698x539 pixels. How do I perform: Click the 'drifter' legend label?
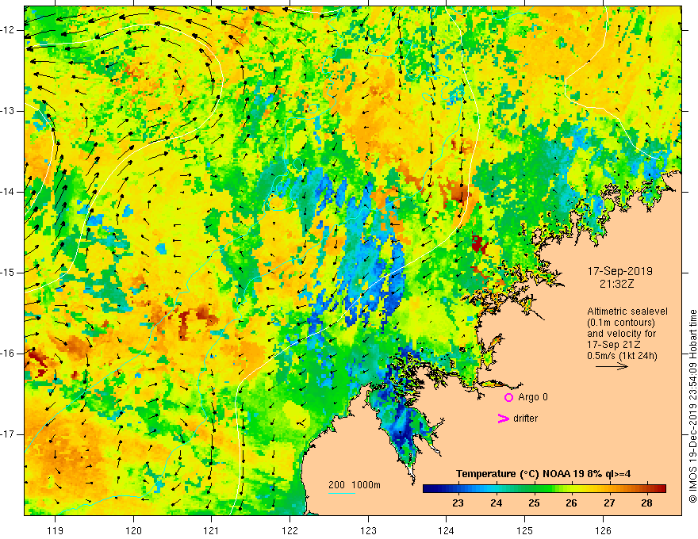[x=525, y=419]
